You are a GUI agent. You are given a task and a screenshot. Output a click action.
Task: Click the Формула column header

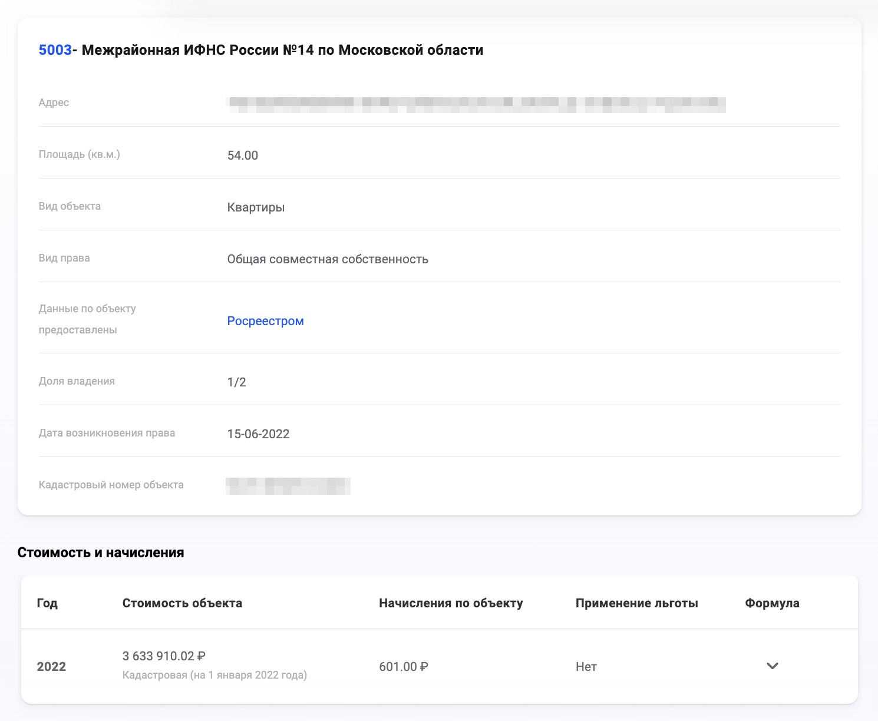pyautogui.click(x=772, y=603)
